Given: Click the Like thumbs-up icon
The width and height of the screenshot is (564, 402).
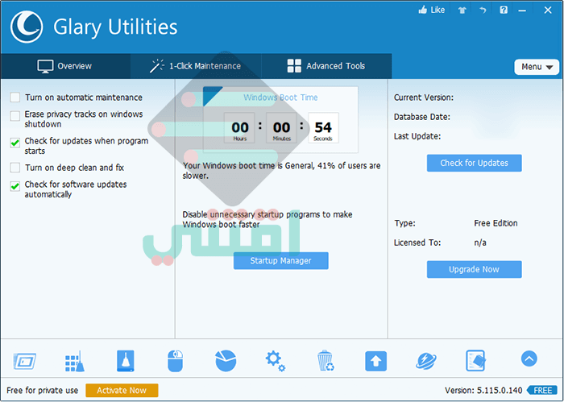Looking at the screenshot, I should click(422, 10).
